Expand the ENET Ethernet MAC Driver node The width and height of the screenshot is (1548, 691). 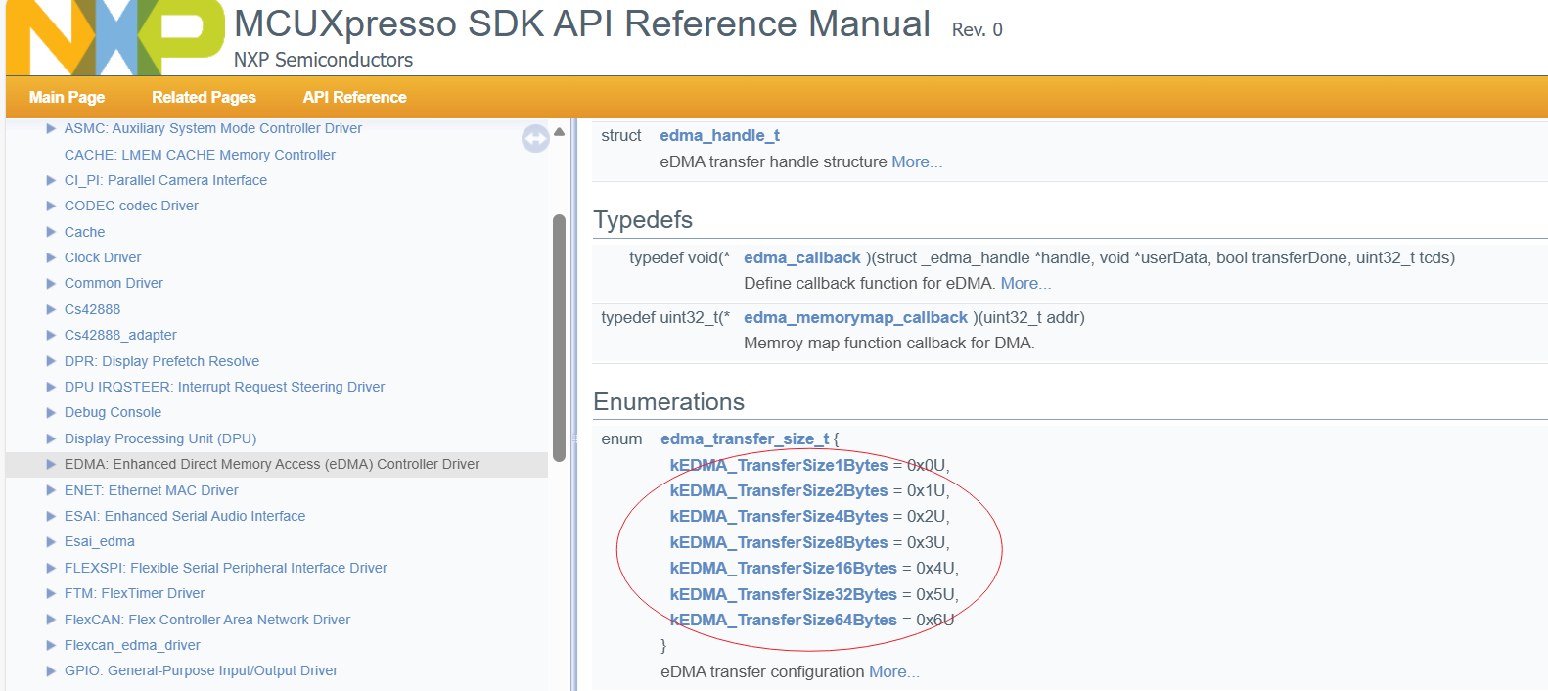51,490
